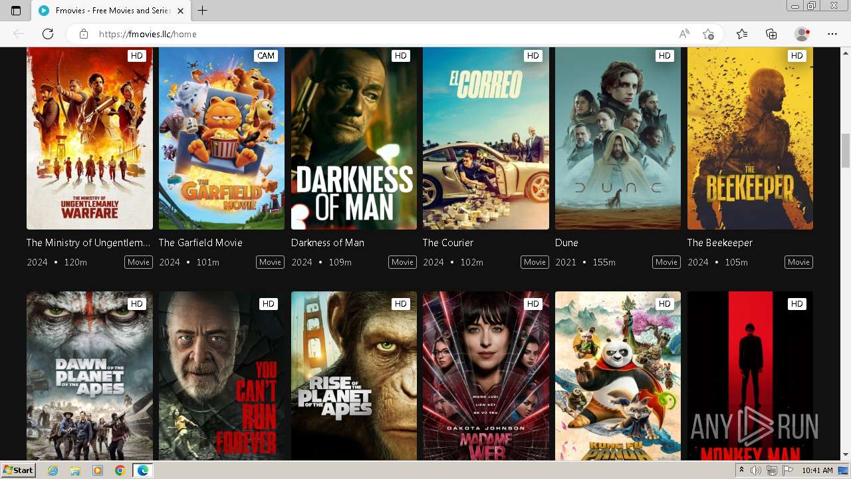
Task: Open volume speaker tray icon
Action: (x=757, y=470)
